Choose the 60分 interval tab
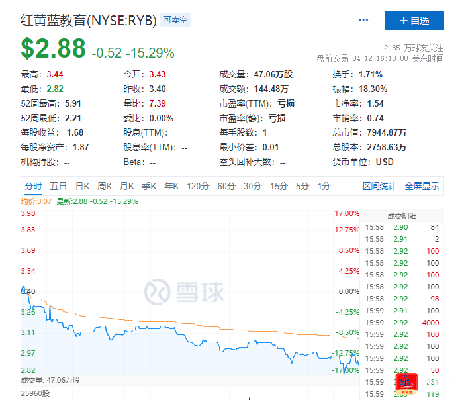462x400 pixels. click(226, 187)
